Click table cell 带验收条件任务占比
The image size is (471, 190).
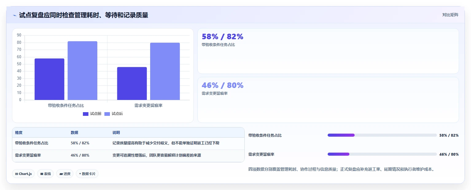[x=32, y=143]
